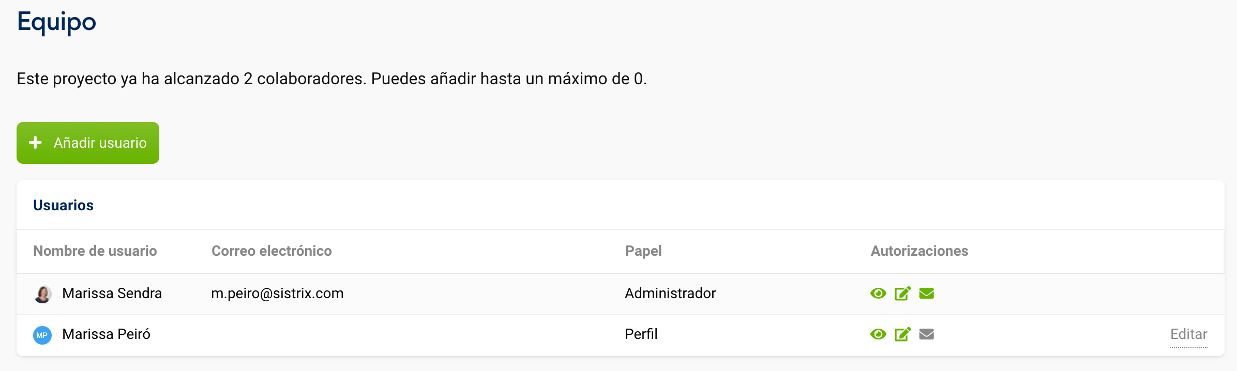The width and height of the screenshot is (1237, 371).
Task: Click the m.peiro@sistrix.com email address
Action: tap(277, 293)
